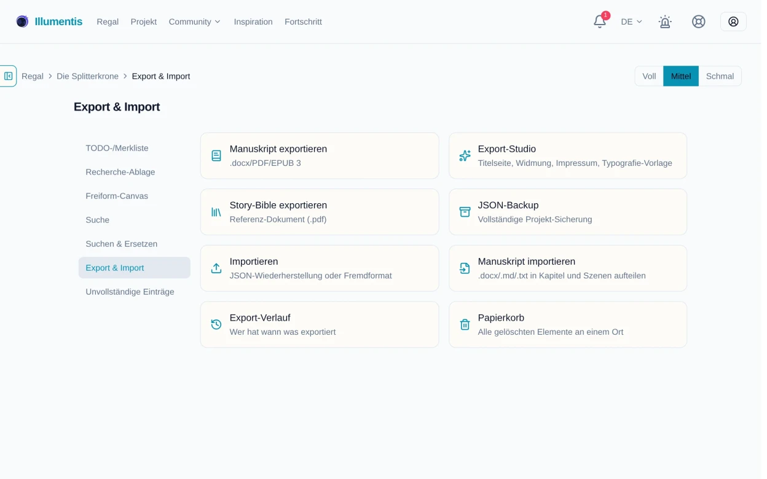Click "Vollständige Projekt-Sicherung" description text
Image resolution: width=767 pixels, height=479 pixels.
535,219
